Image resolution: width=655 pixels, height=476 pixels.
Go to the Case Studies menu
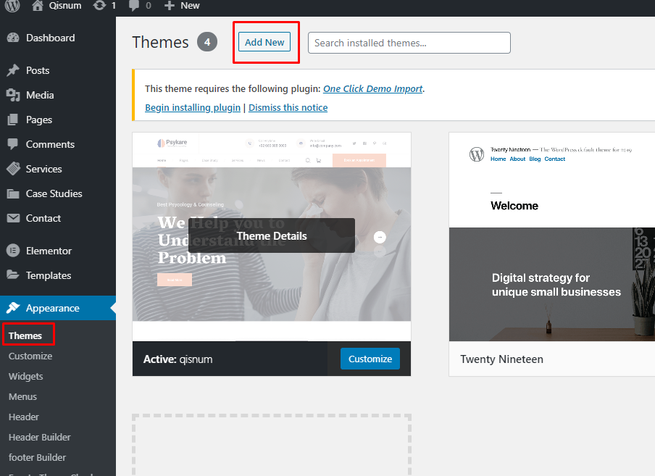click(54, 193)
